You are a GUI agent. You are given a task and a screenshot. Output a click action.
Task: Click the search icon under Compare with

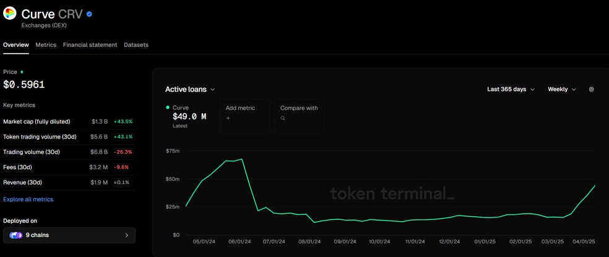(x=283, y=118)
